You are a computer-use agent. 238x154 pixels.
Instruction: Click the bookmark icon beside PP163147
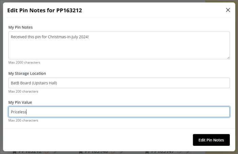pyautogui.click(x=147, y=152)
